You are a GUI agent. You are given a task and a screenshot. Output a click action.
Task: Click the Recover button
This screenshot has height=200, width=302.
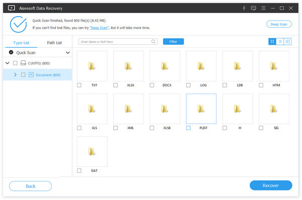(x=271, y=185)
